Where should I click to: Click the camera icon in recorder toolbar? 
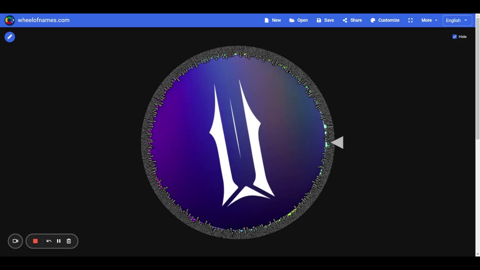[x=15, y=241]
